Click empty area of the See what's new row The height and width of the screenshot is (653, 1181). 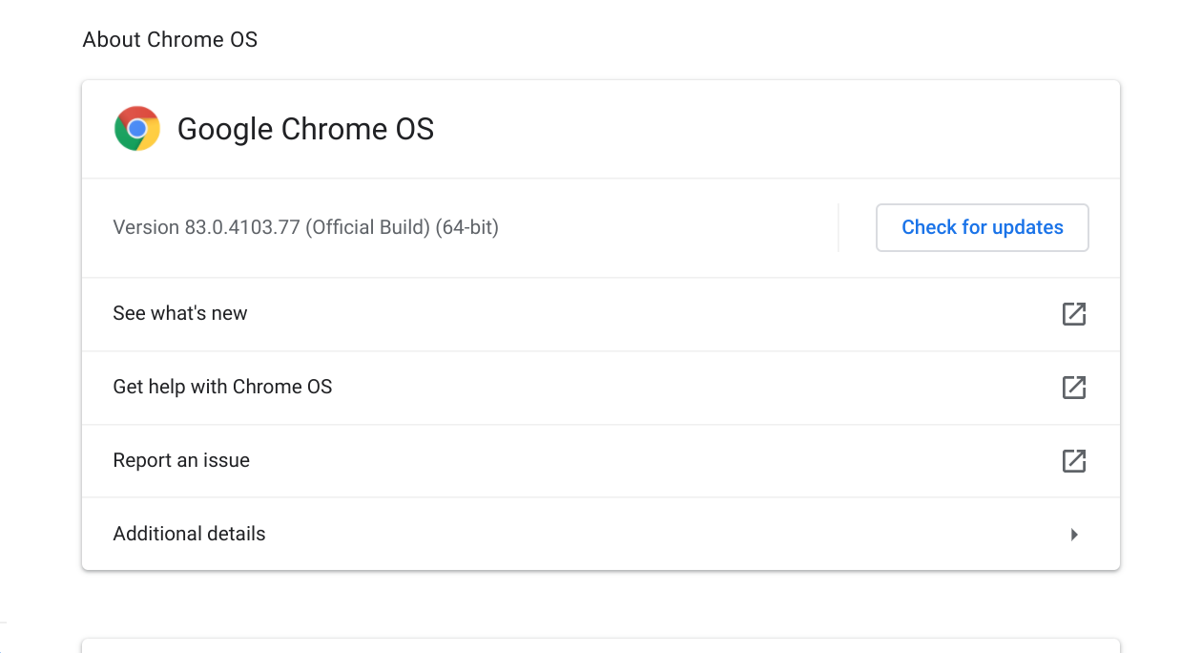(x=649, y=313)
